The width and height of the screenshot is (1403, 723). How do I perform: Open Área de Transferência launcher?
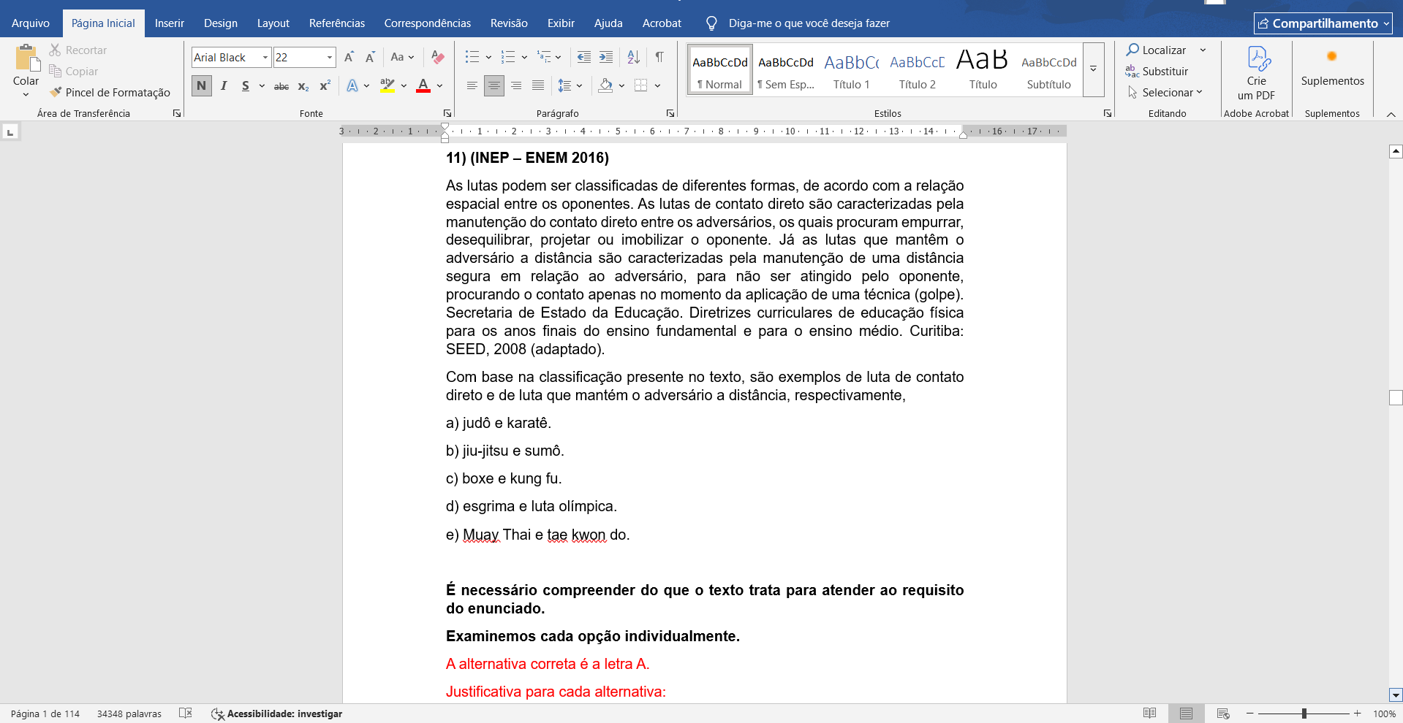pos(177,113)
